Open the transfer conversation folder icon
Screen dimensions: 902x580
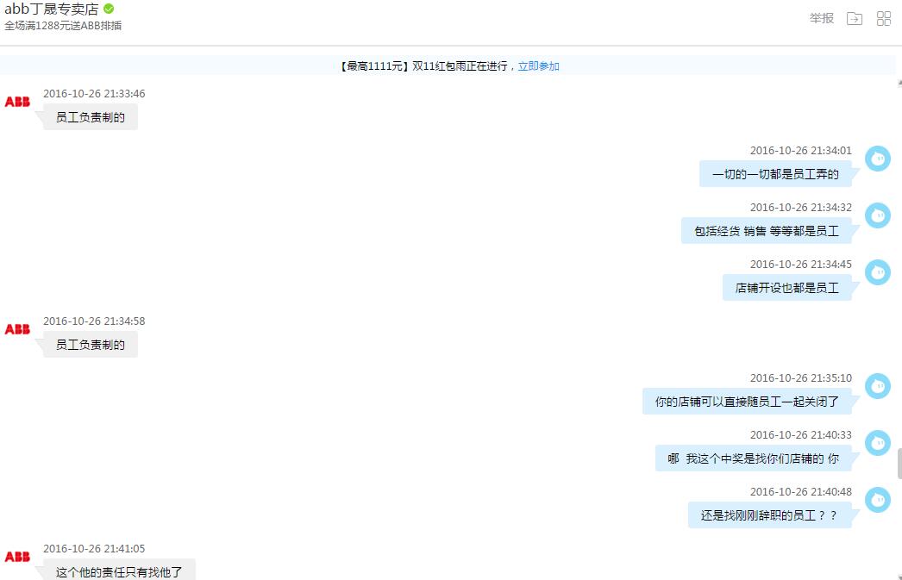(855, 18)
